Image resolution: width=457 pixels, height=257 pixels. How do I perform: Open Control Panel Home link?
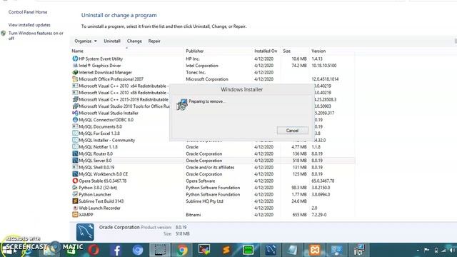point(28,12)
